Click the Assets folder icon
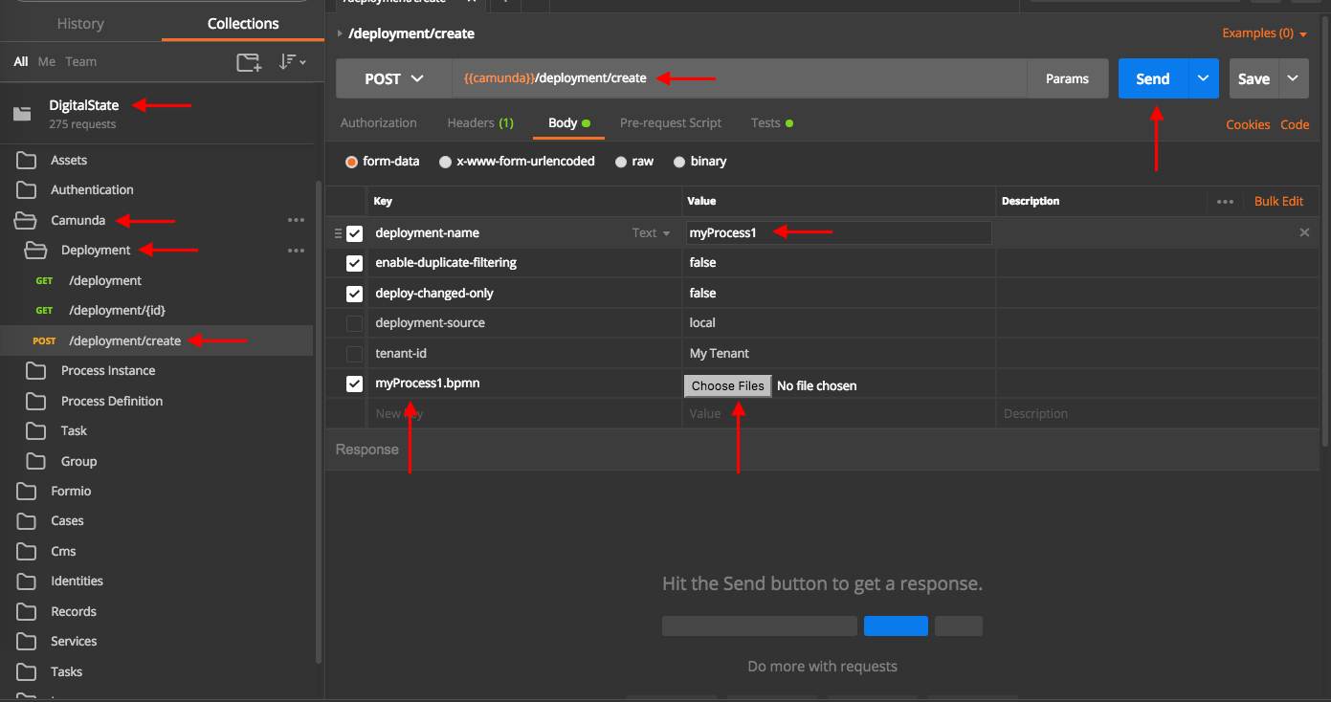Viewport: 1331px width, 702px height. tap(27, 160)
